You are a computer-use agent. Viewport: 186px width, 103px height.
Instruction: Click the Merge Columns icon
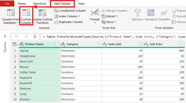click(x=103, y=11)
